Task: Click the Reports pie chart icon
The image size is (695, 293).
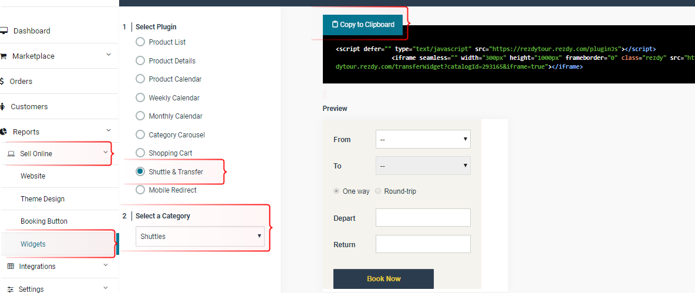Action: 4,132
